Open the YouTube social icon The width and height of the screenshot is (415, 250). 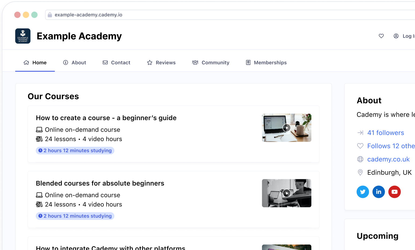[x=394, y=192]
